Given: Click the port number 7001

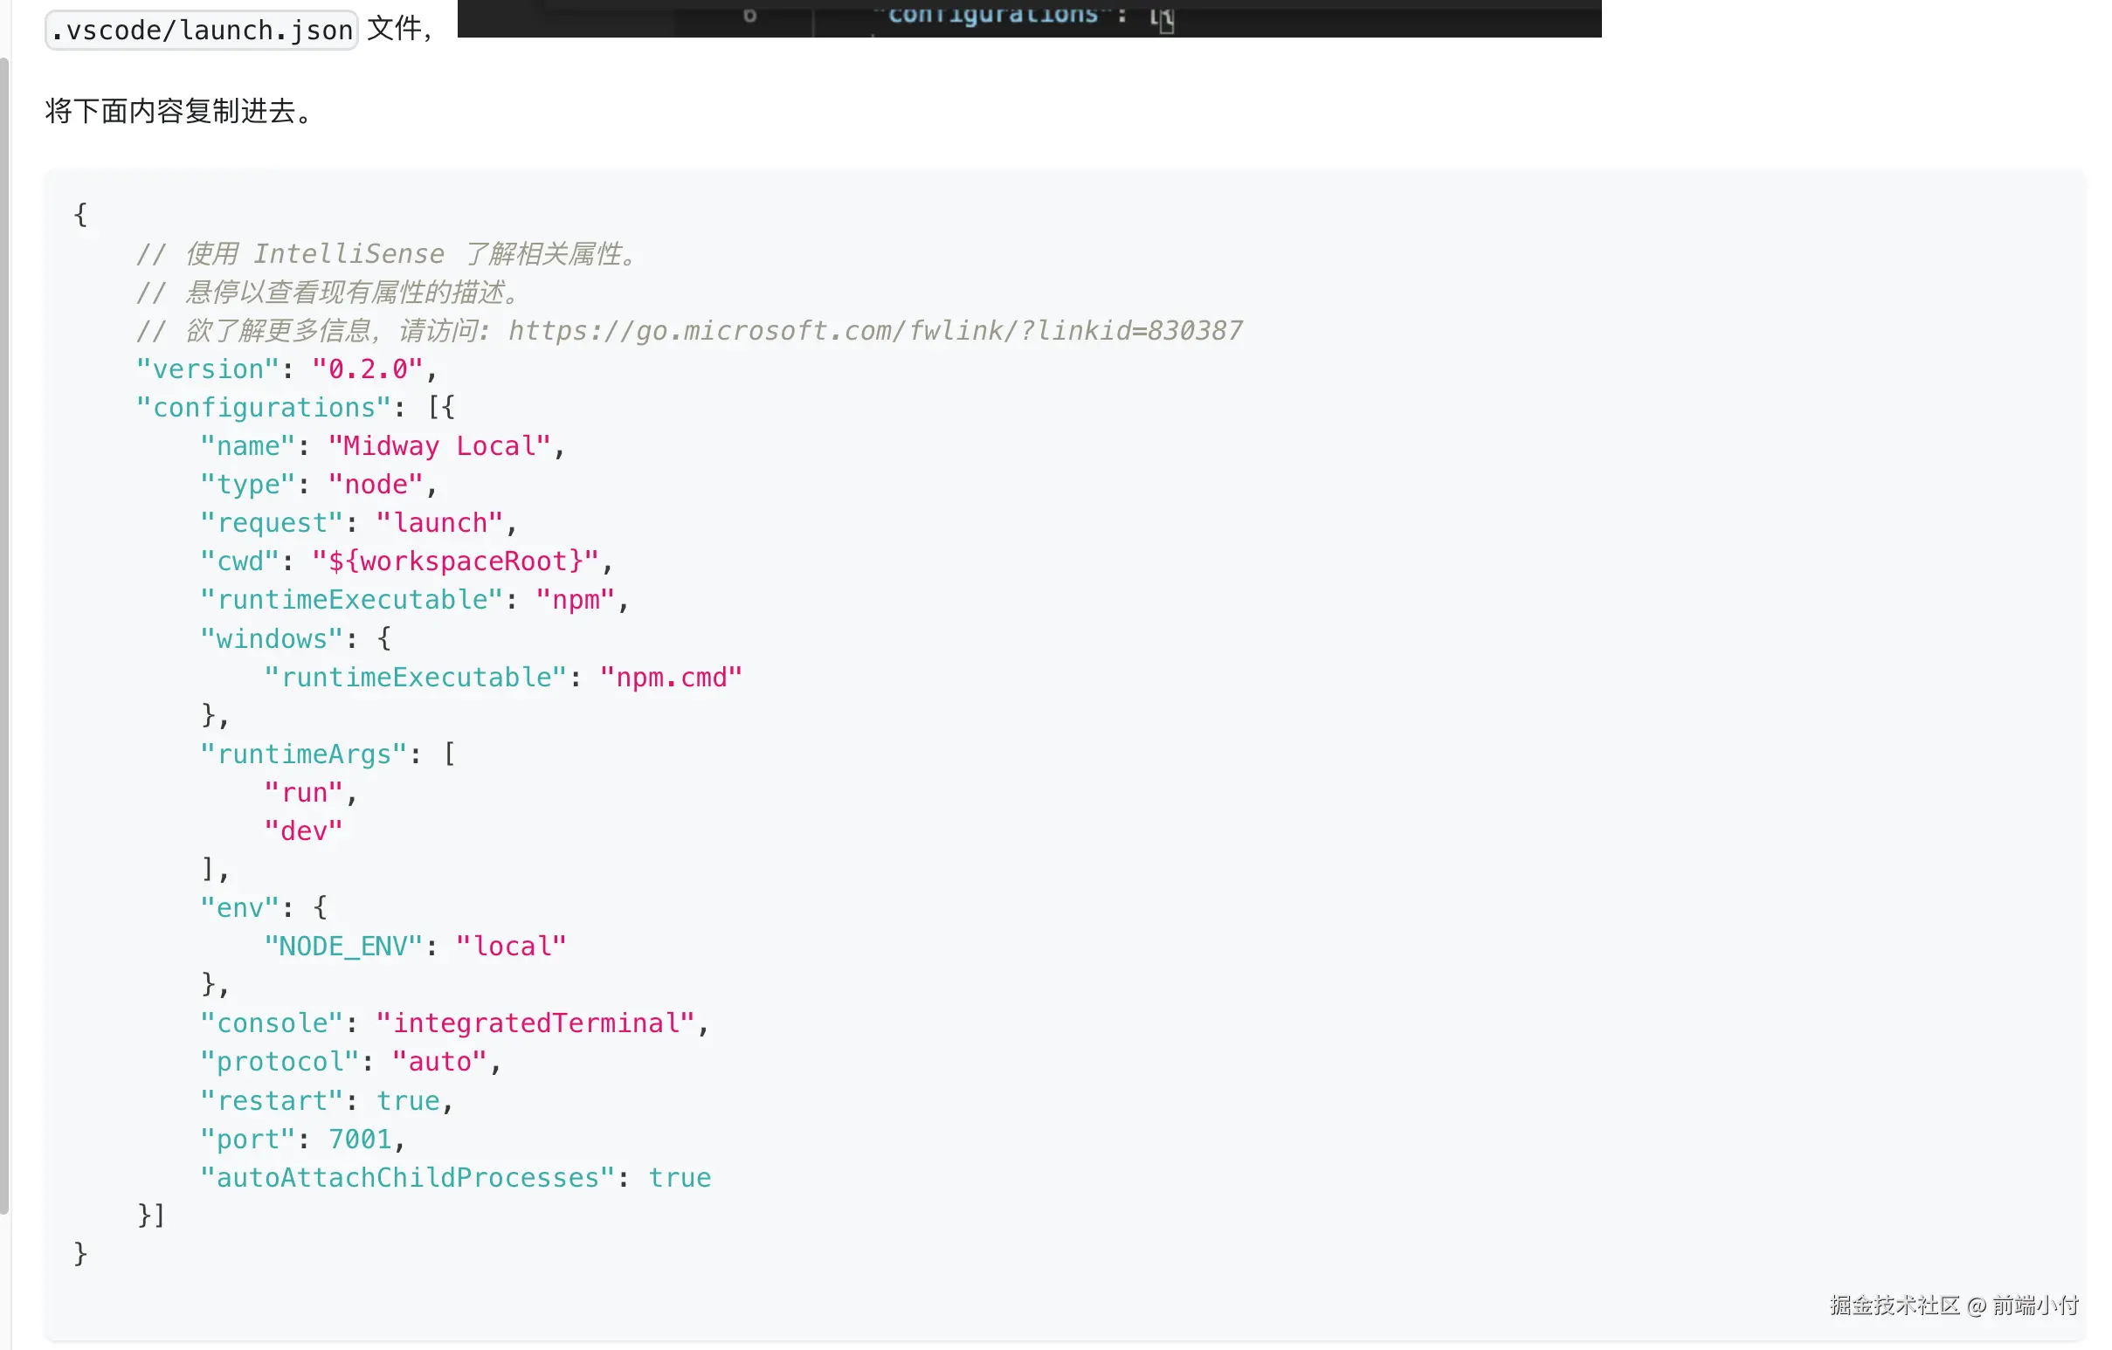Looking at the screenshot, I should pos(360,1139).
